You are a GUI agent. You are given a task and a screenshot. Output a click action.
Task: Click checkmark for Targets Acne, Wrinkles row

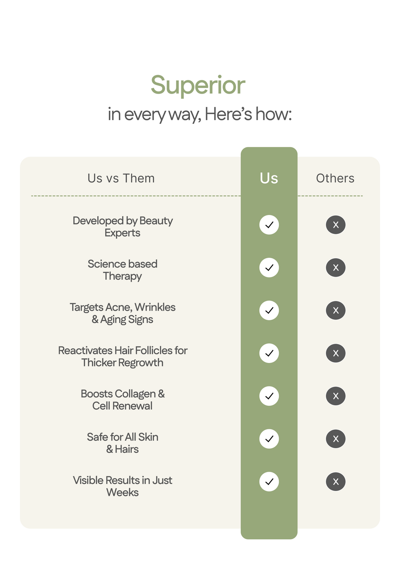click(x=269, y=310)
